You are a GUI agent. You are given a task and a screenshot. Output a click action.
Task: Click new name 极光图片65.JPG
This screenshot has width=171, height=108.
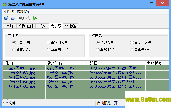coord(61,87)
